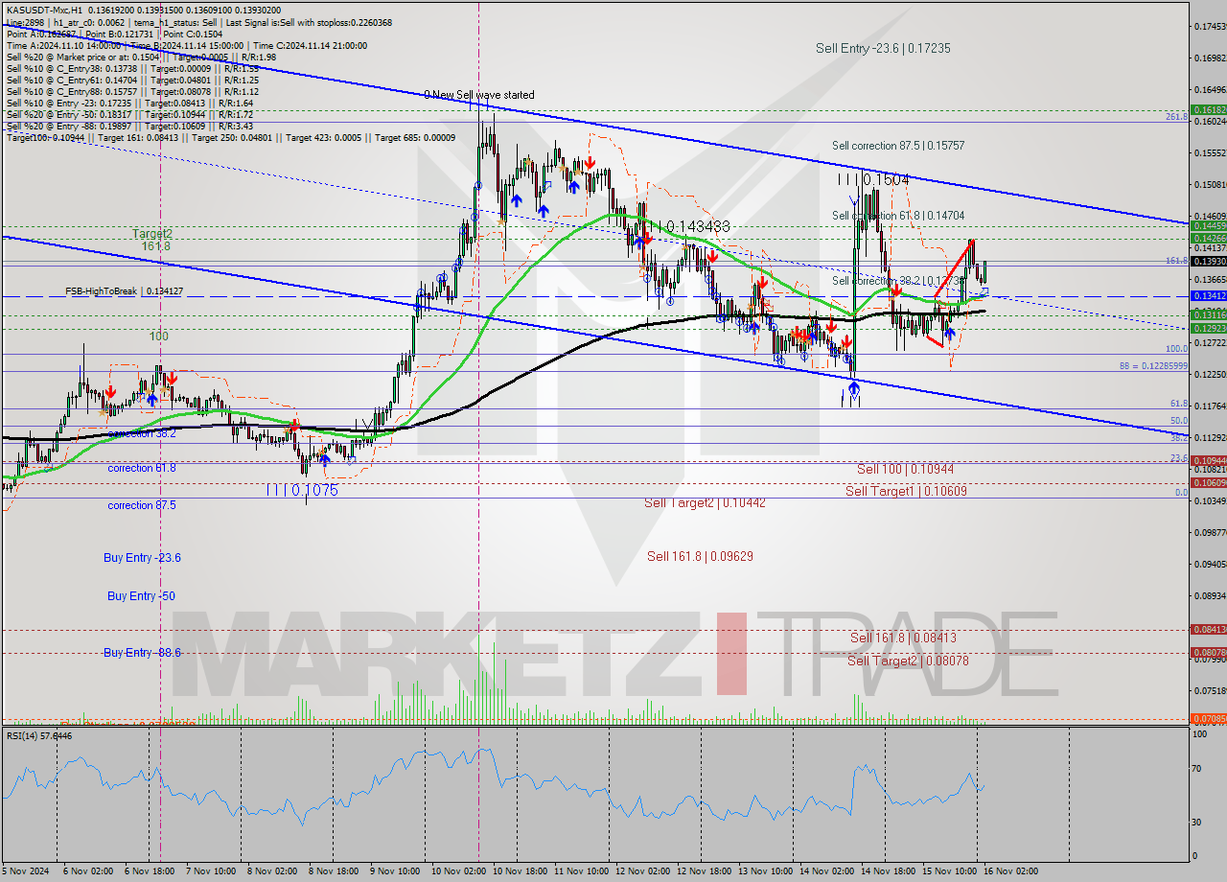The image size is (1227, 882).
Task: Click the red 0.10944 price tag on axis
Action: click(1208, 460)
